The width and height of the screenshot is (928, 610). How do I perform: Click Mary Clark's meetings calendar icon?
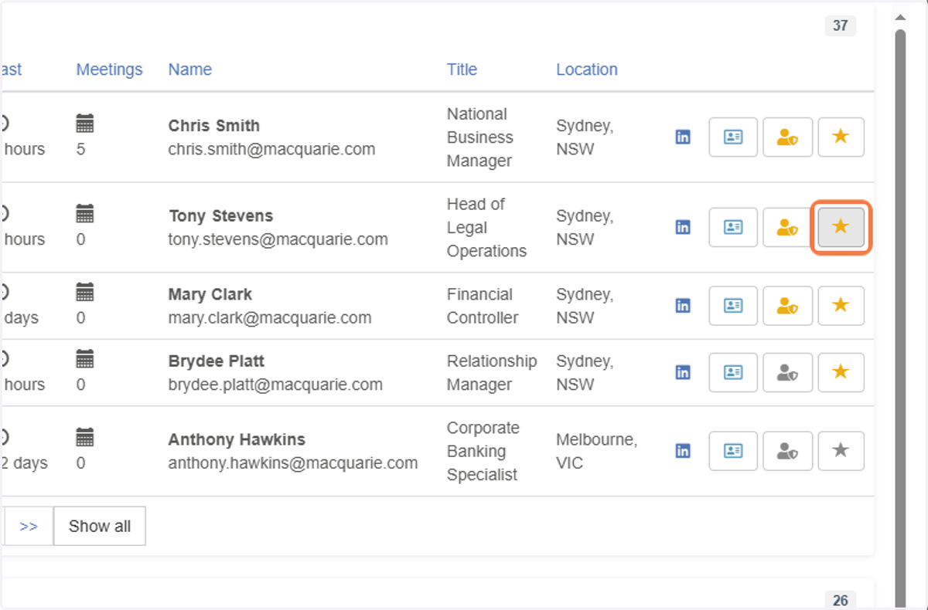(x=85, y=292)
